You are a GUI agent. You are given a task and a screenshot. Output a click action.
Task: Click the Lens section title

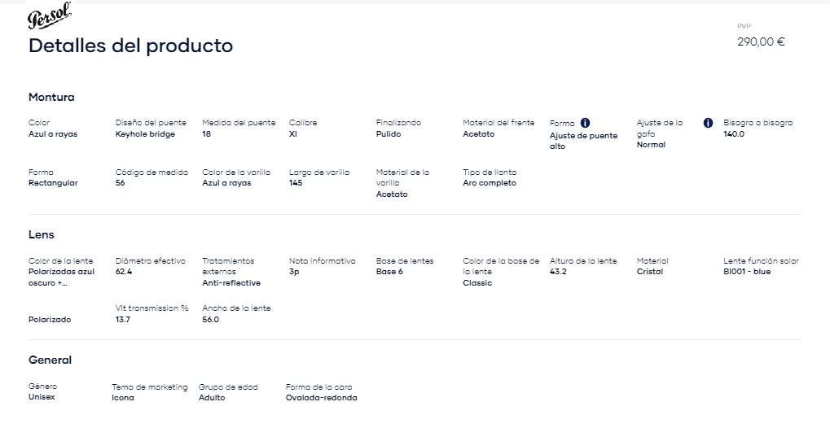pyautogui.click(x=42, y=234)
